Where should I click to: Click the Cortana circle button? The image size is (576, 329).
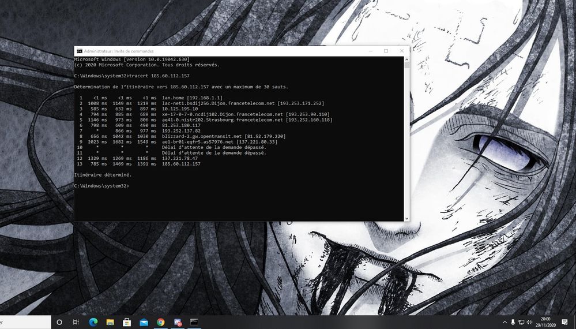coord(59,322)
